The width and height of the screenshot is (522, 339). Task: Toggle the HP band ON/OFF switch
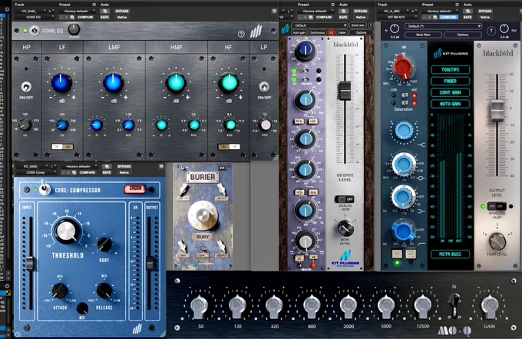point(26,87)
